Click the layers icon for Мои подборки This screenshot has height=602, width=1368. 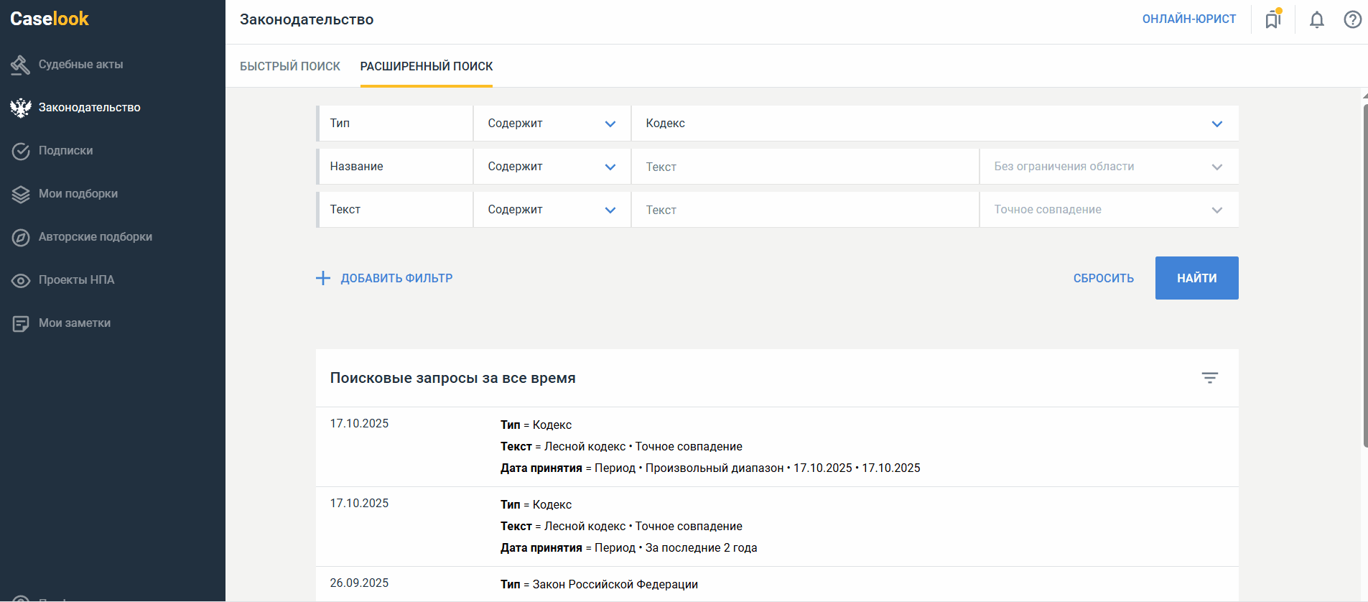point(20,194)
